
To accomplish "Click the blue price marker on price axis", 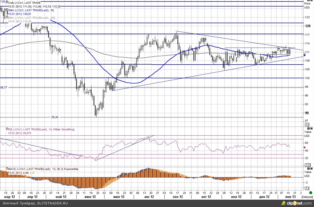I will click(304, 55).
